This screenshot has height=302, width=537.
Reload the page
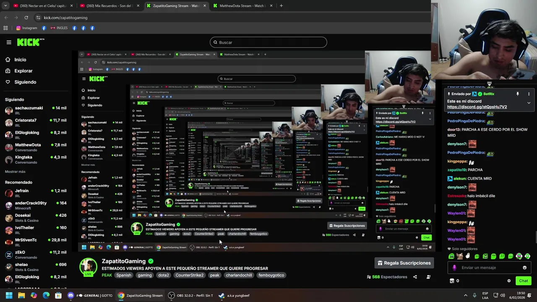[x=26, y=18]
